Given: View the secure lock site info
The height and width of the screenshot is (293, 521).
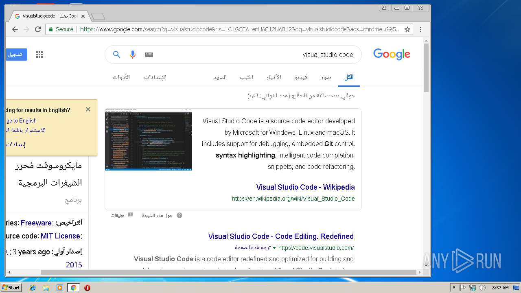Looking at the screenshot, I should (61, 29).
